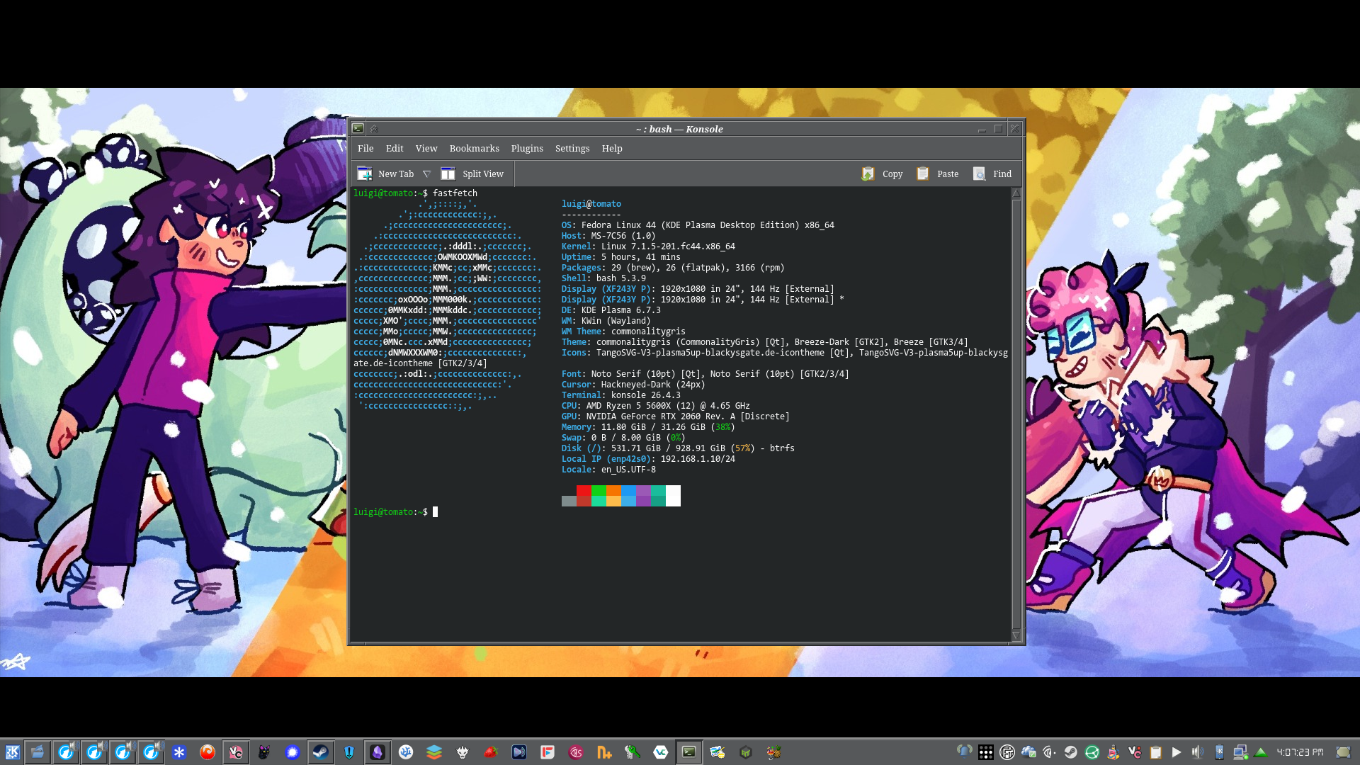Click the blue asterisk app icon in taskbar
1360x765 pixels.
[x=179, y=752]
